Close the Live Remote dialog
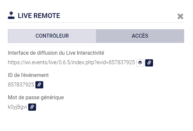The width and height of the screenshot is (193, 131). tap(180, 16)
